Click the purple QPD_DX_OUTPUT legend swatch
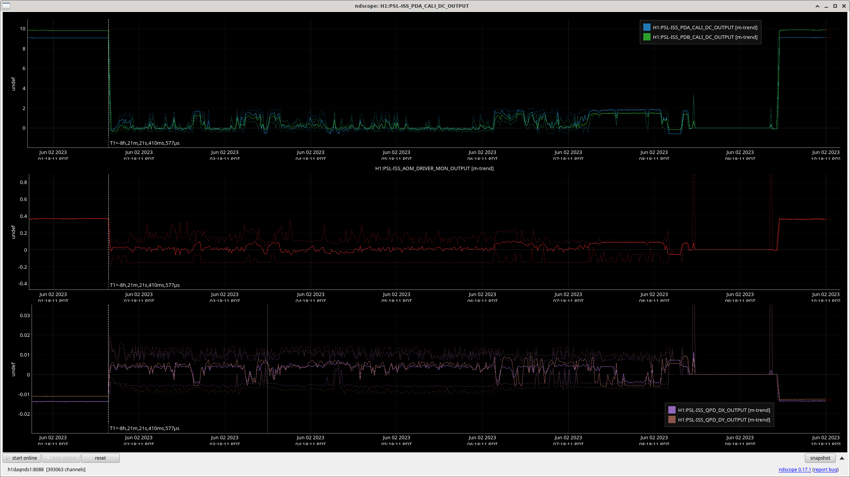Image resolution: width=850 pixels, height=477 pixels. 672,410
